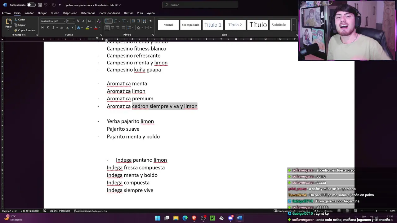Switch to the Insertar tab
Viewport: 397px width, 223px height.
tap(29, 13)
